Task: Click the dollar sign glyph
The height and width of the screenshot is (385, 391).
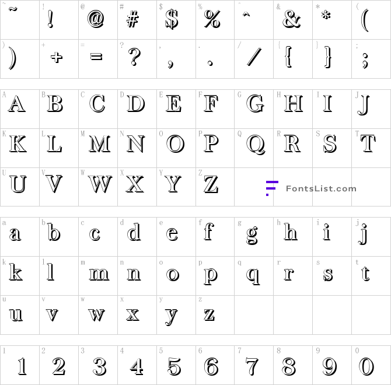Action: point(172,19)
